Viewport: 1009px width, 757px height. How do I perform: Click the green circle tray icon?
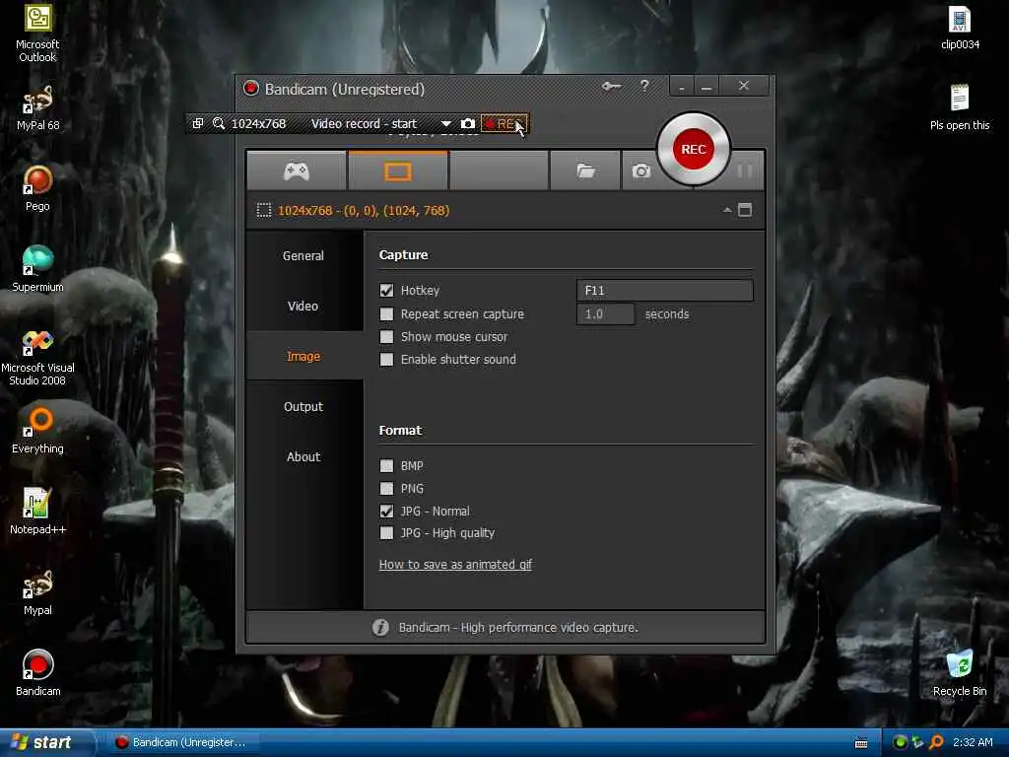click(900, 742)
